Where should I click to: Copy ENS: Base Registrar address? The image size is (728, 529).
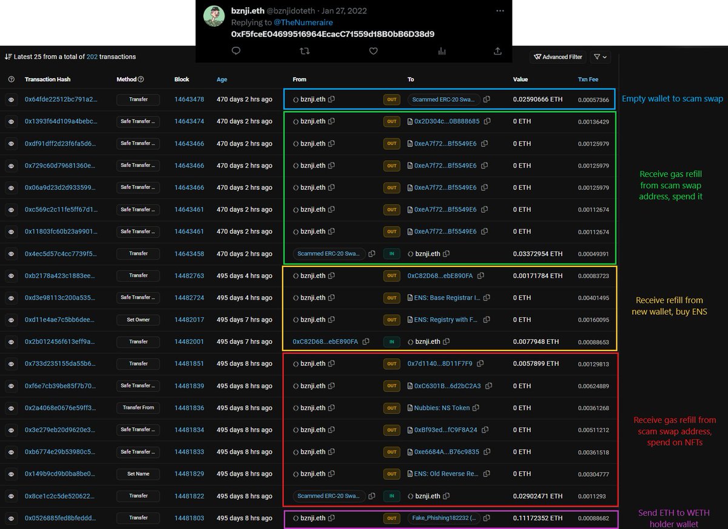click(487, 298)
